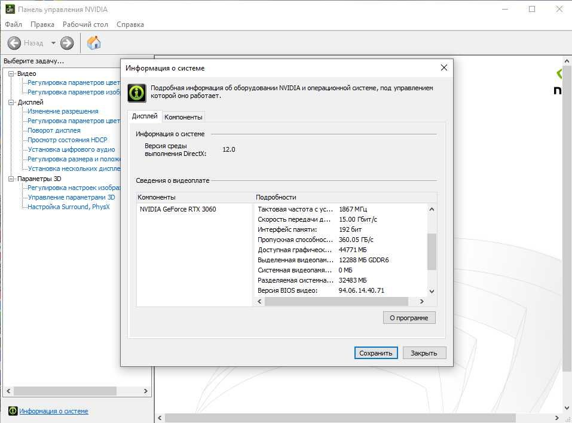The image size is (572, 423).
Task: Collapse the Дисплей tree node
Action: pos(11,103)
